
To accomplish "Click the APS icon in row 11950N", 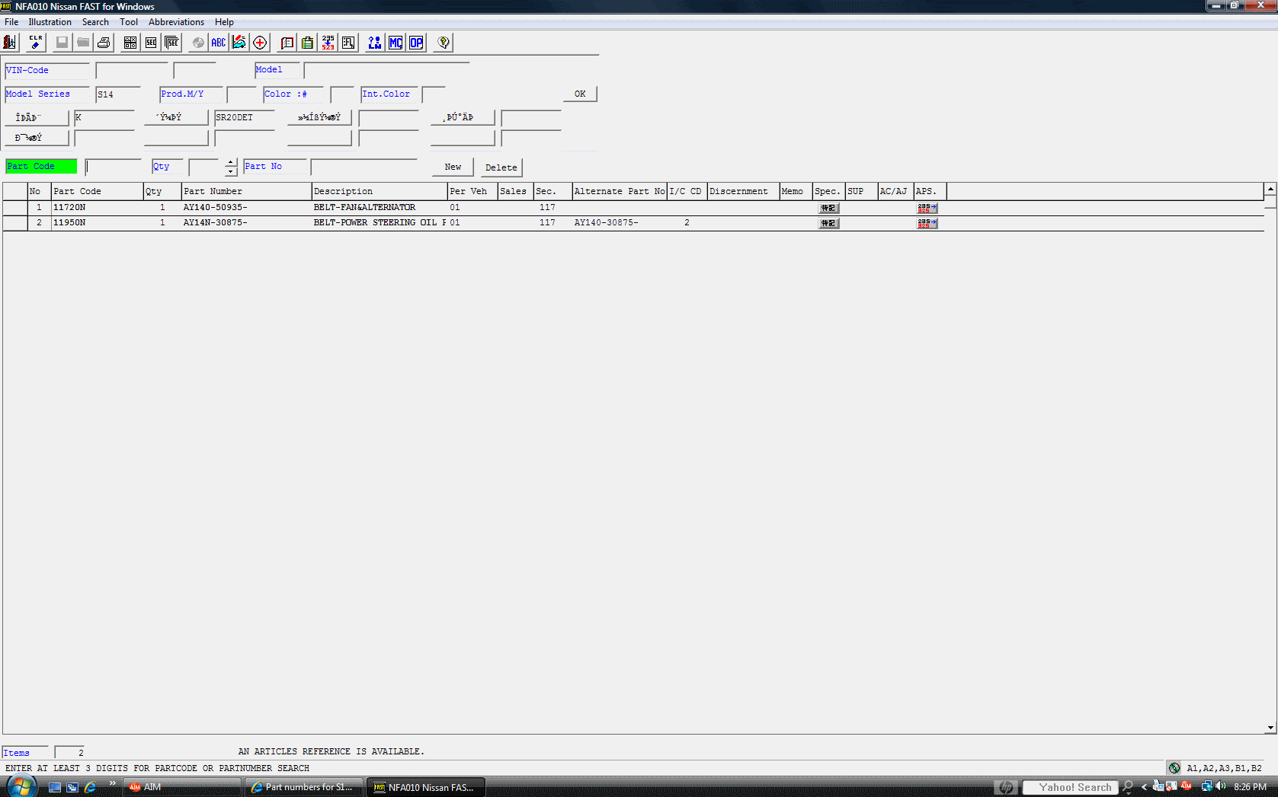I will coord(927,223).
